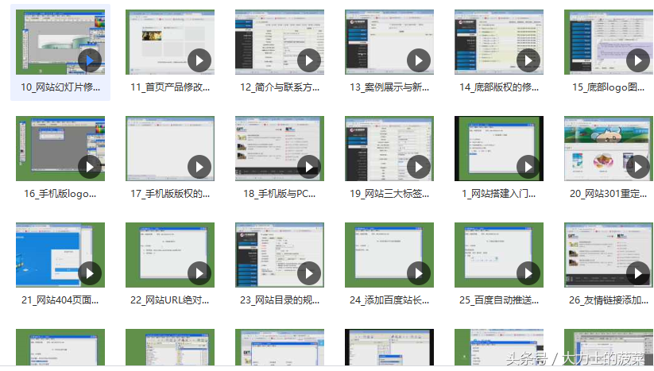654x371 pixels.
Task: Open thumbnail of 24_添加百度站长 video
Action: (x=389, y=255)
